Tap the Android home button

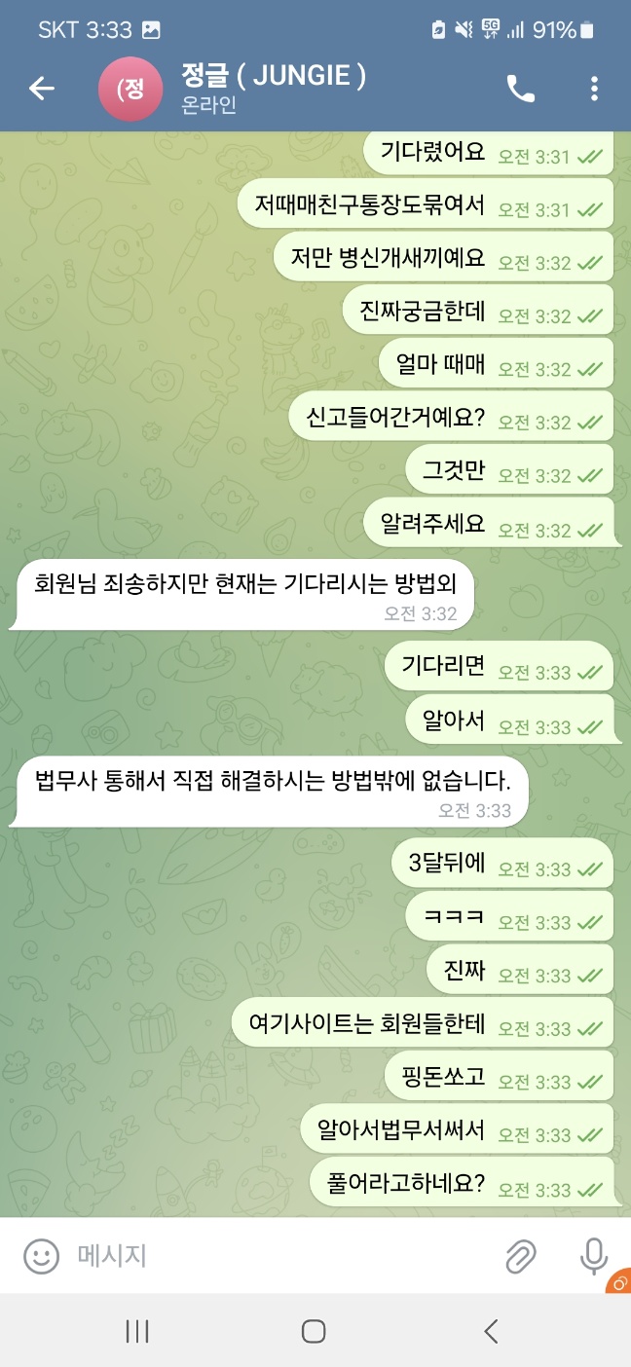click(314, 1331)
